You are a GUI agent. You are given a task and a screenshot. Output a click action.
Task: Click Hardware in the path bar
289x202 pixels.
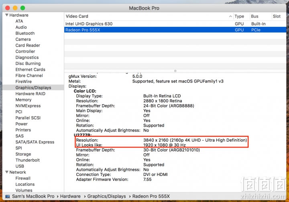pyautogui.click(x=70, y=196)
